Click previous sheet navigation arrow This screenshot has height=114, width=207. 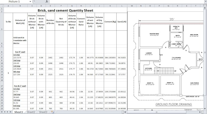point(5,112)
